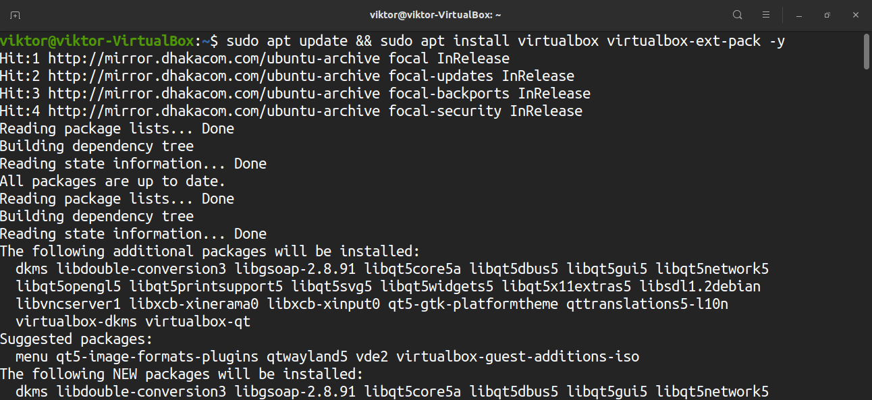Click the 'focal-updates InRelease' line

[x=287, y=76]
